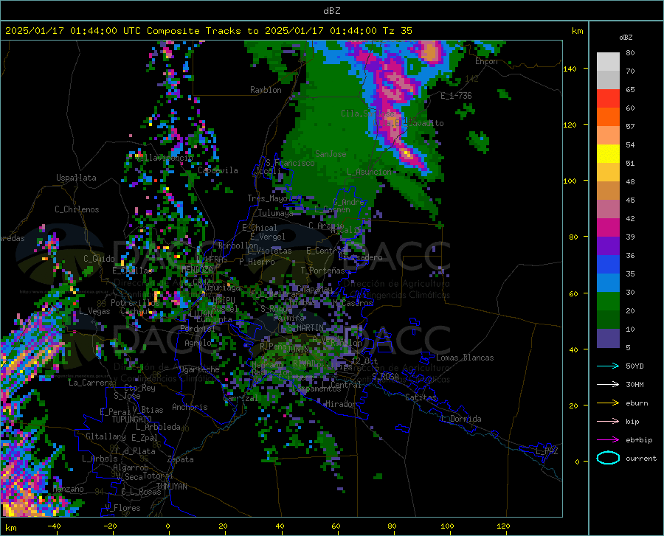Click the Catitas map label
664x536 pixels.
pos(421,397)
